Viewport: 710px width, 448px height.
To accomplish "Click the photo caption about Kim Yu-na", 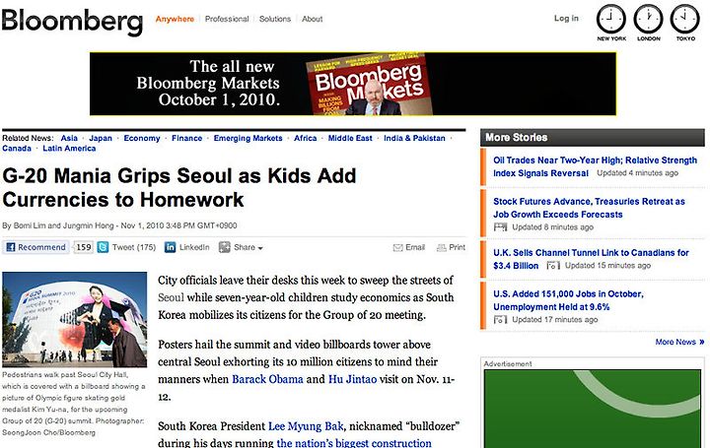I will (73, 404).
